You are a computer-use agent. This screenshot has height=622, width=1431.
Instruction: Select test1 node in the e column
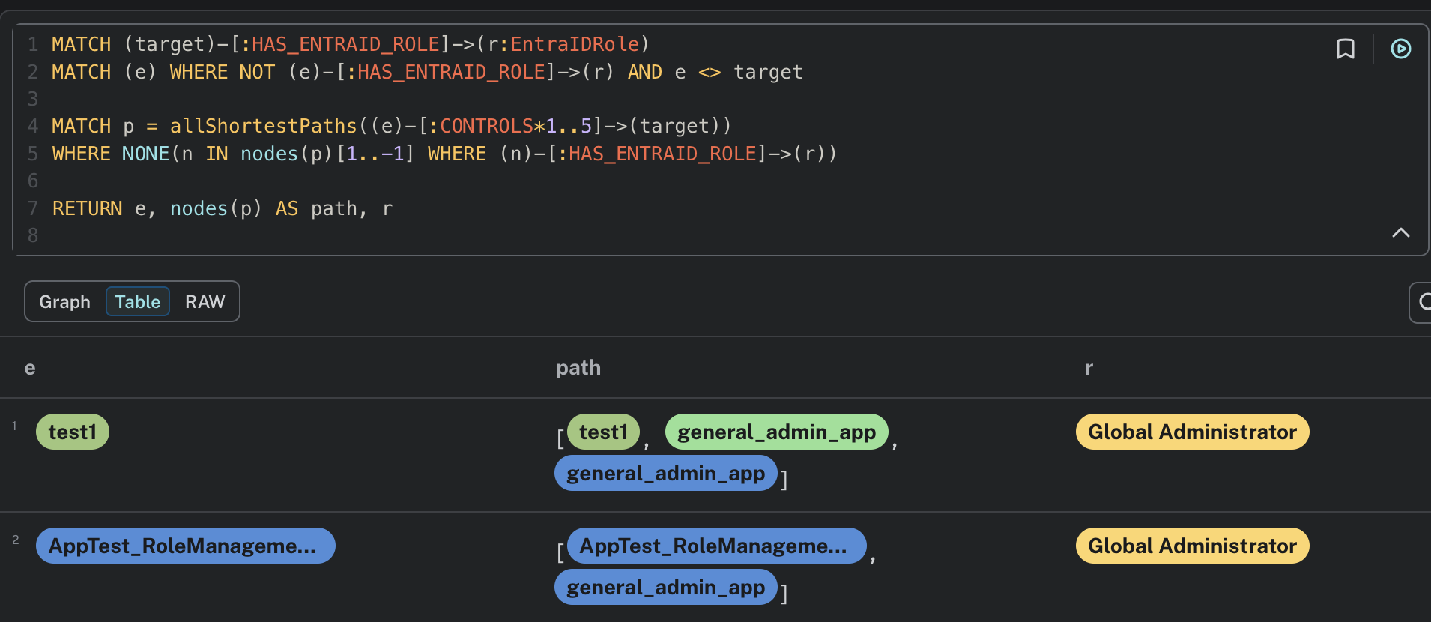click(73, 432)
